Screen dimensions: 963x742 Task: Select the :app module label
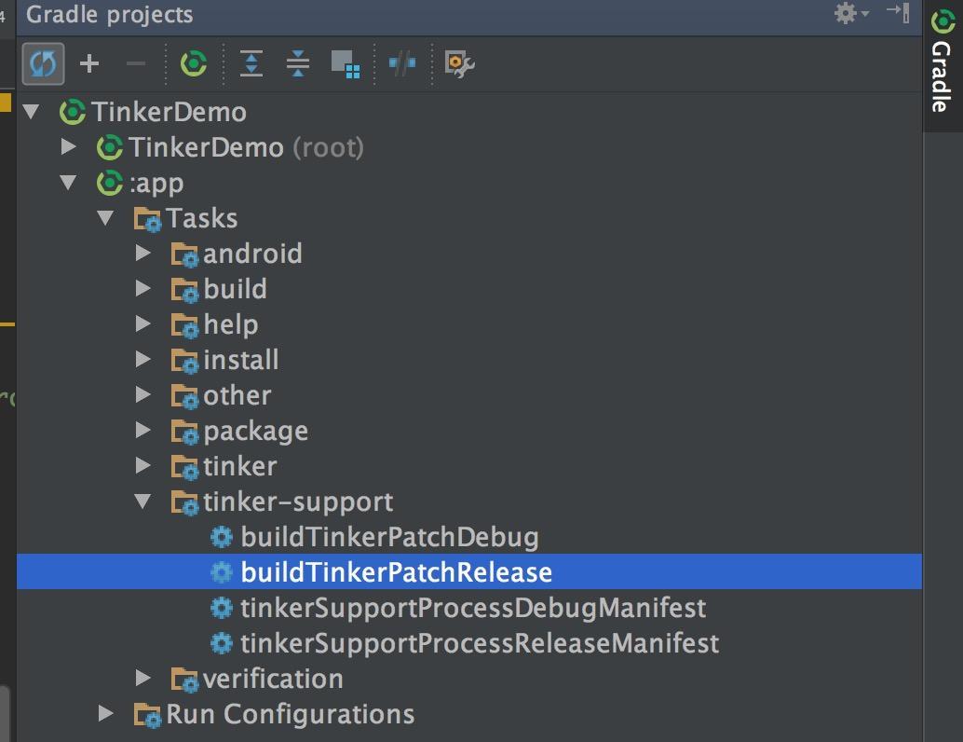156,184
